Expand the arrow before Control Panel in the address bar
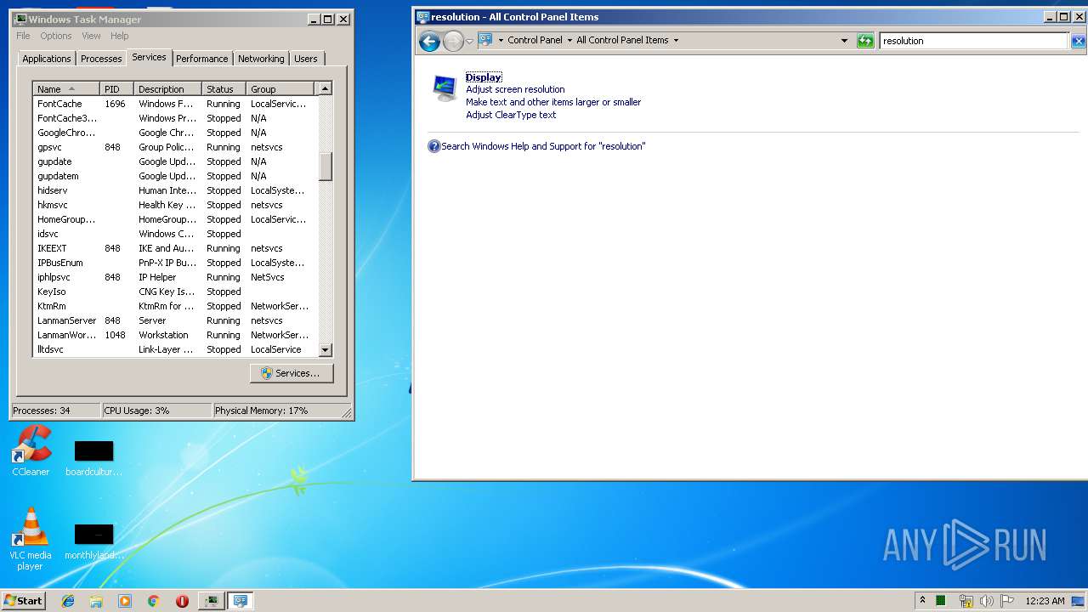 [x=501, y=40]
